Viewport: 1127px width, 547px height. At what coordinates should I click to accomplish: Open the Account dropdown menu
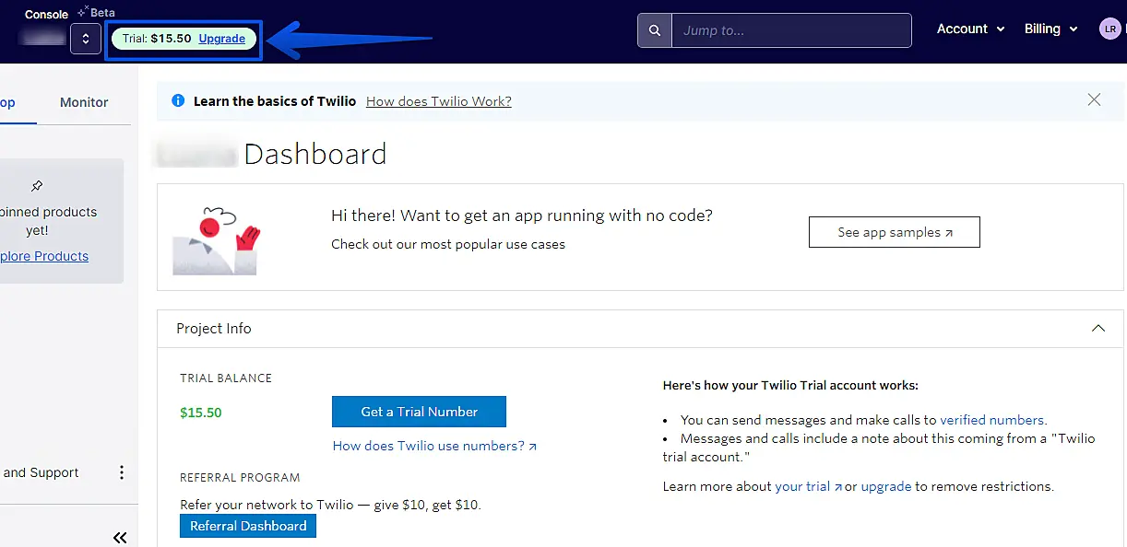coord(970,29)
